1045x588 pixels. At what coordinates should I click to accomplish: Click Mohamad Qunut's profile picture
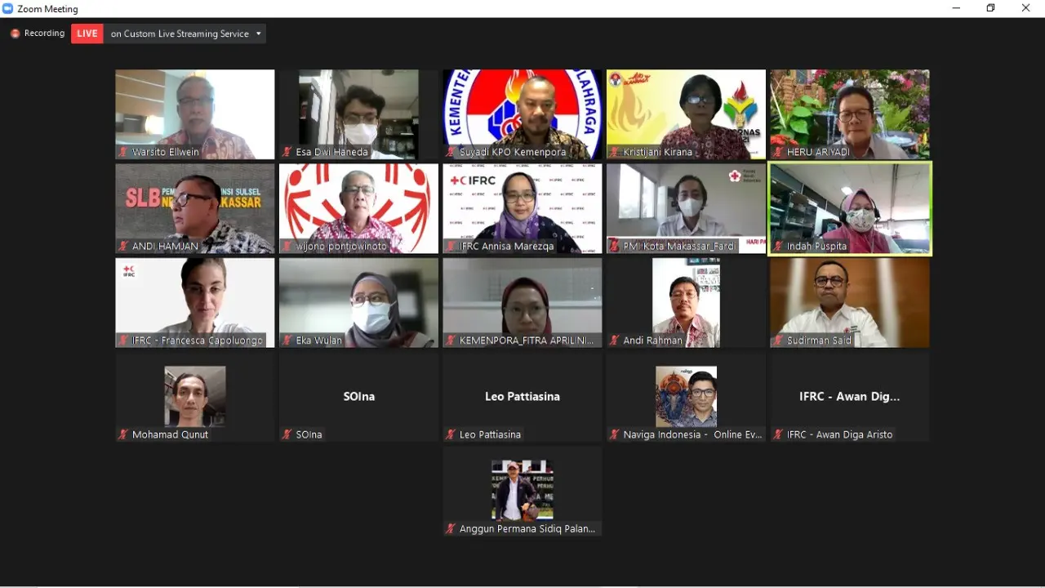195,396
